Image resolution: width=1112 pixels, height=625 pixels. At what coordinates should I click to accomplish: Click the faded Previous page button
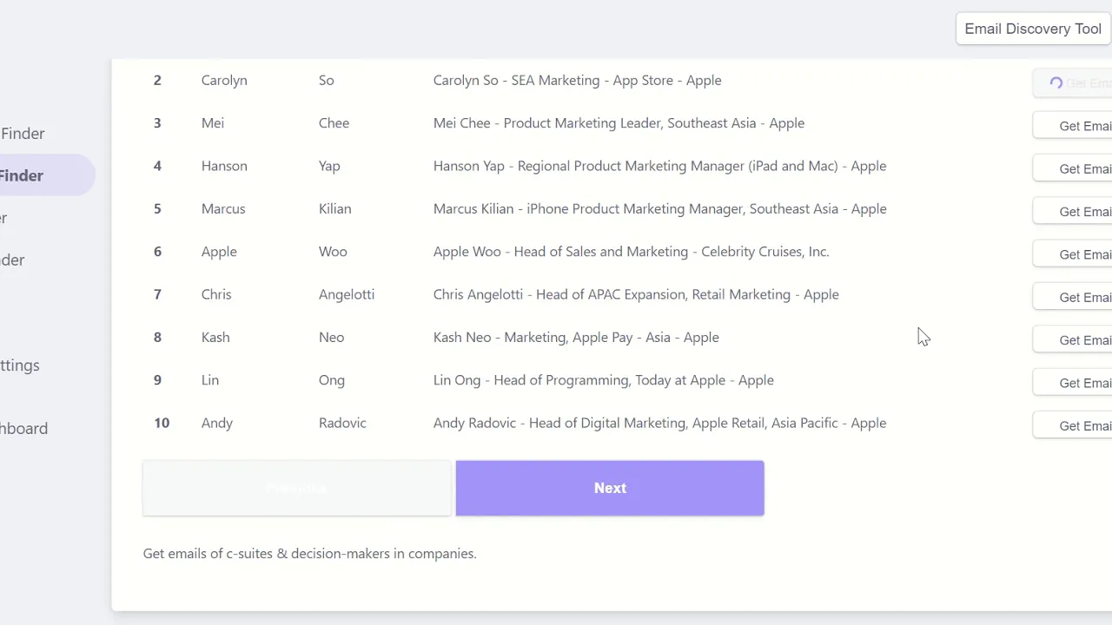tap(297, 488)
